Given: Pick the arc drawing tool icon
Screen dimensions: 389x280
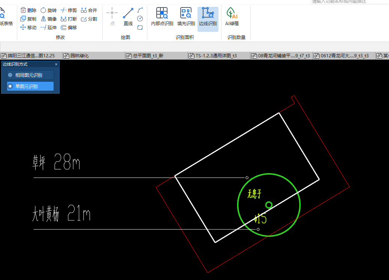Looking at the screenshot, I should coord(140,10).
